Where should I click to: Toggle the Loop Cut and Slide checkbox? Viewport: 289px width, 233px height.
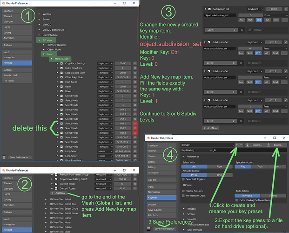(61, 73)
